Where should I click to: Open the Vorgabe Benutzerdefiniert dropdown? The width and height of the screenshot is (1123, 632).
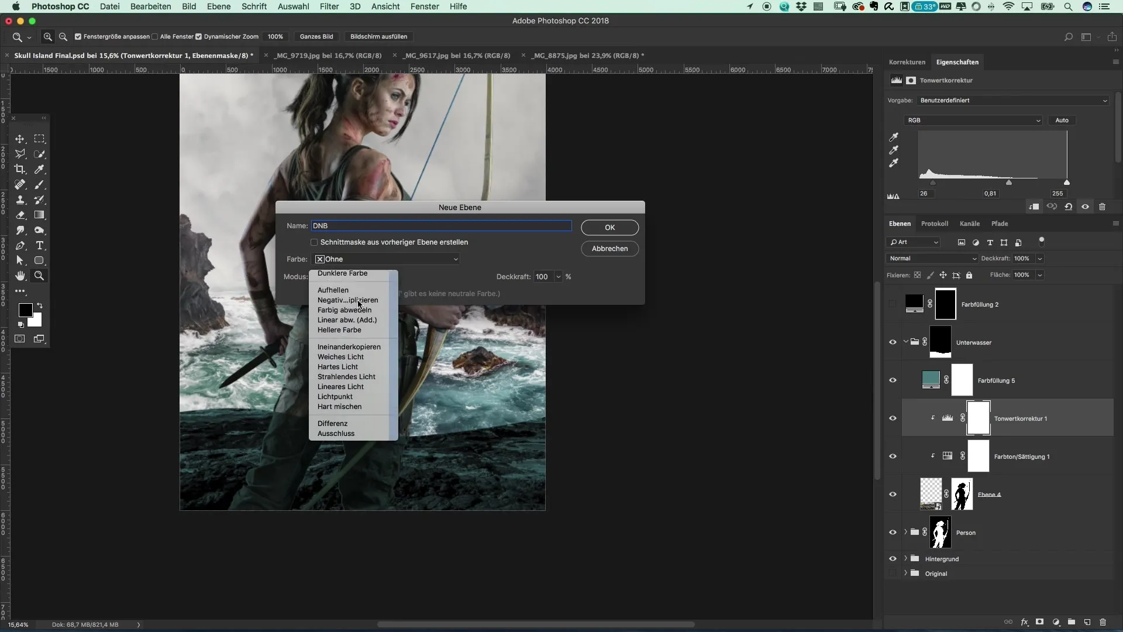click(1013, 101)
